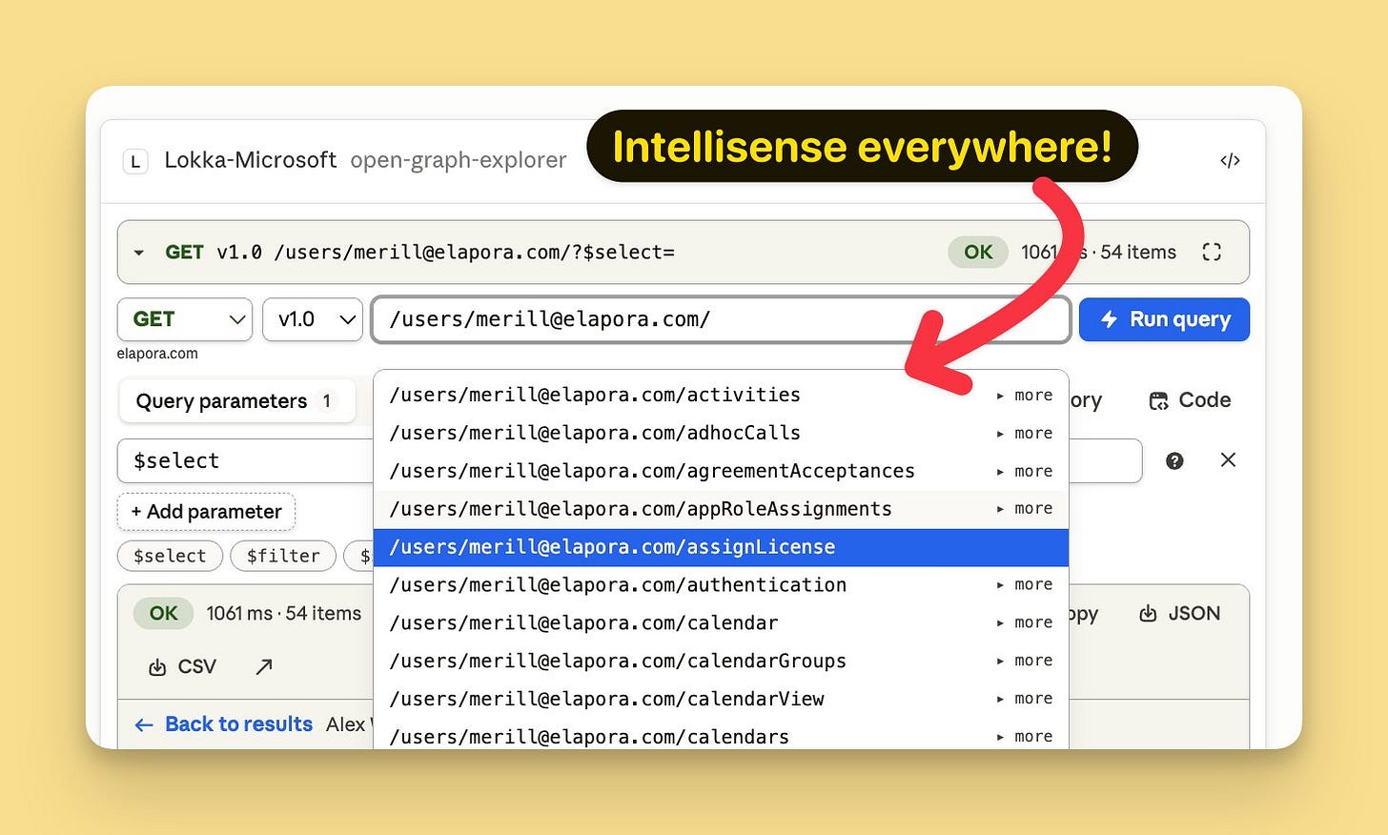The image size is (1388, 835).
Task: Toggle fullscreen icon in request header
Action: pos(1212,252)
